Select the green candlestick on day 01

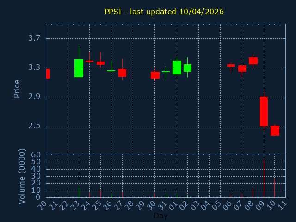[x=177, y=68]
